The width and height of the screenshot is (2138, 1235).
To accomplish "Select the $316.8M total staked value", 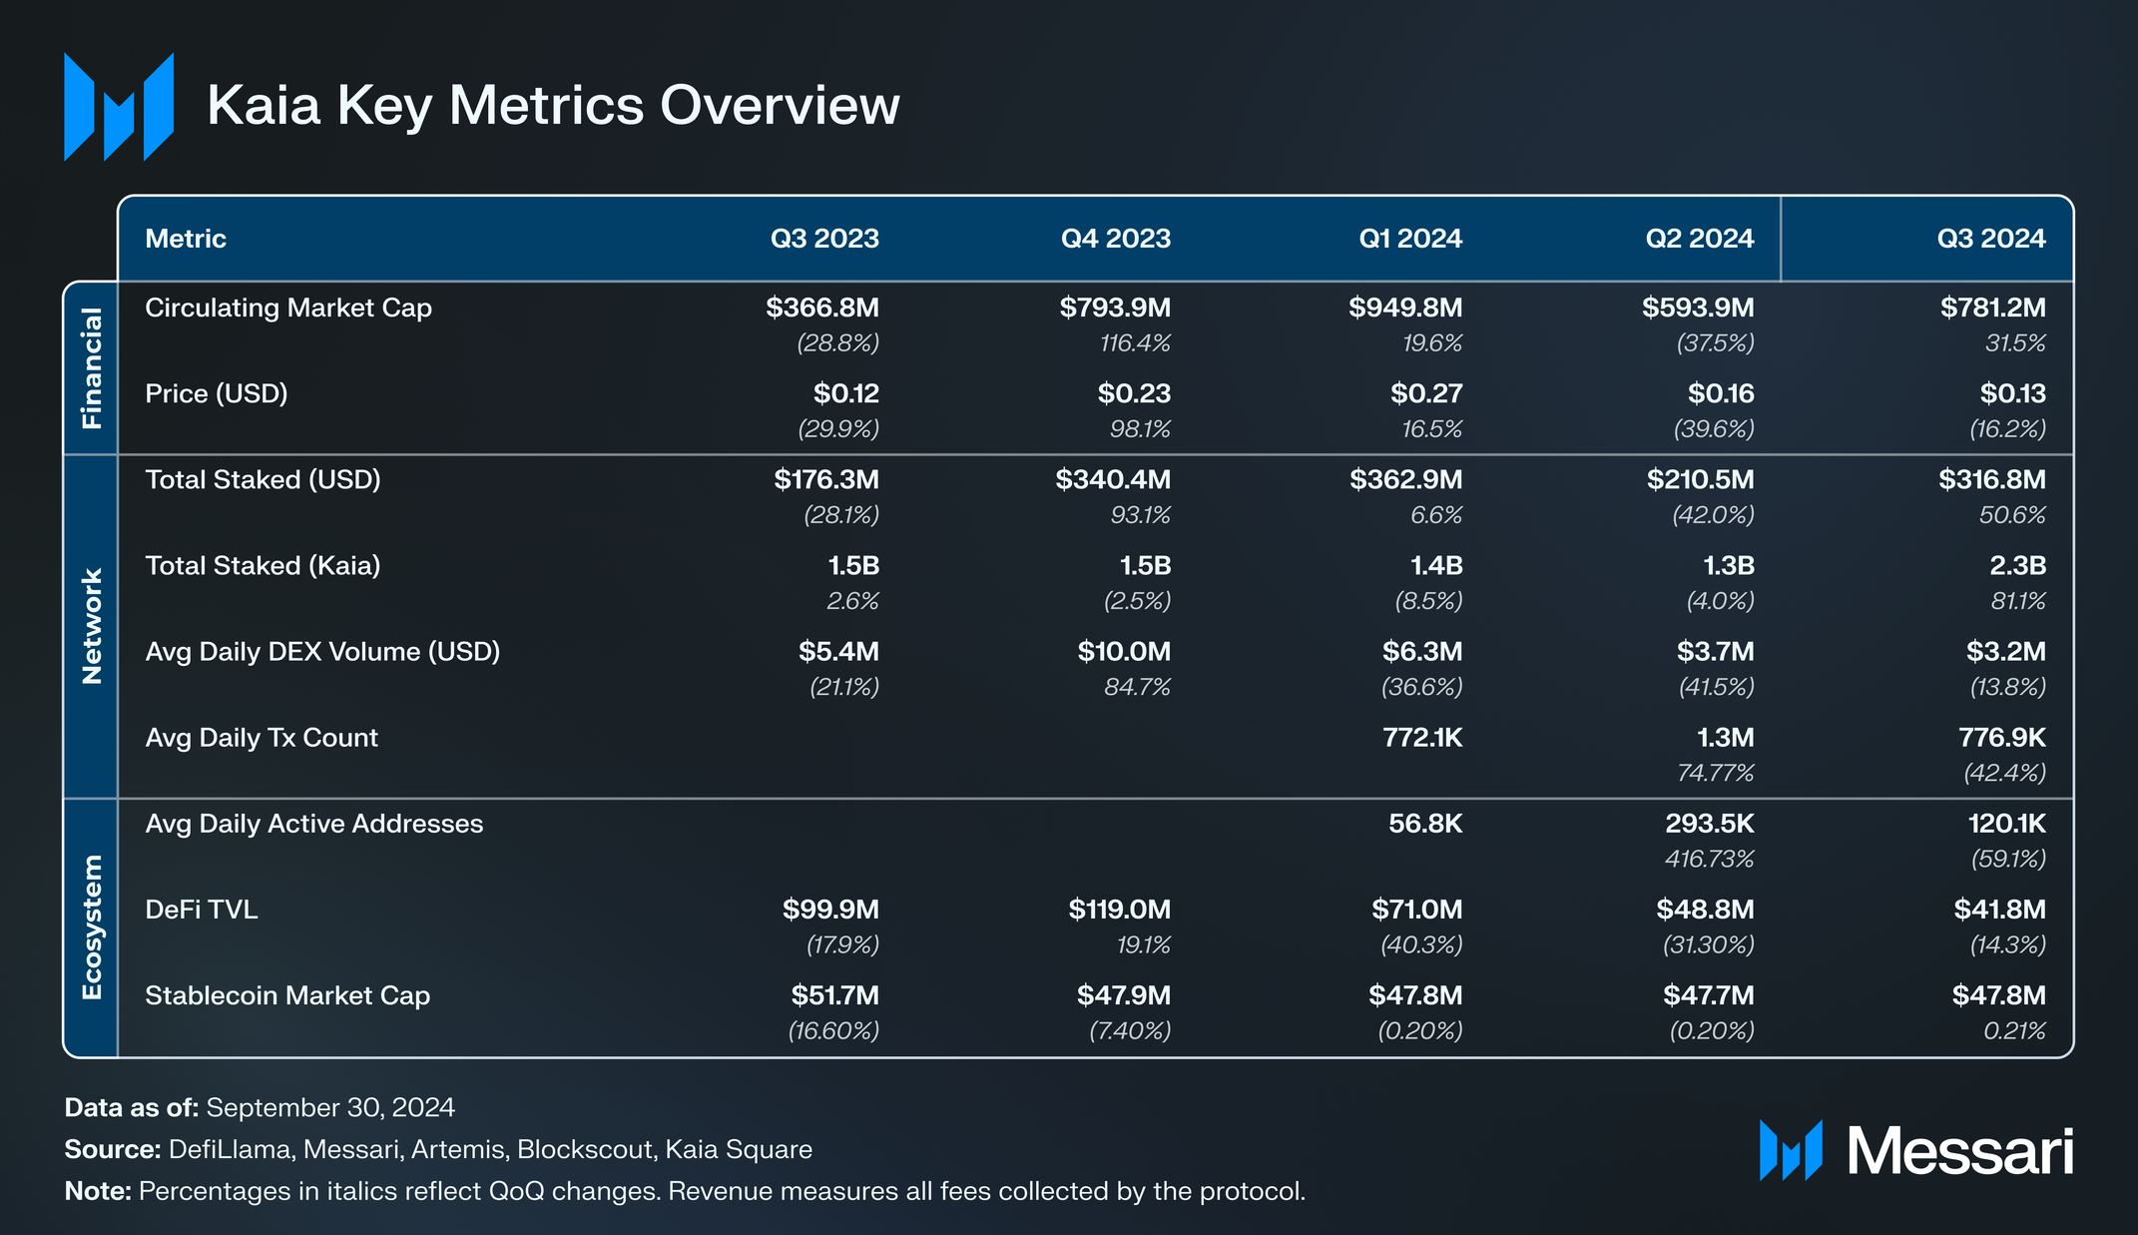I will (1992, 479).
